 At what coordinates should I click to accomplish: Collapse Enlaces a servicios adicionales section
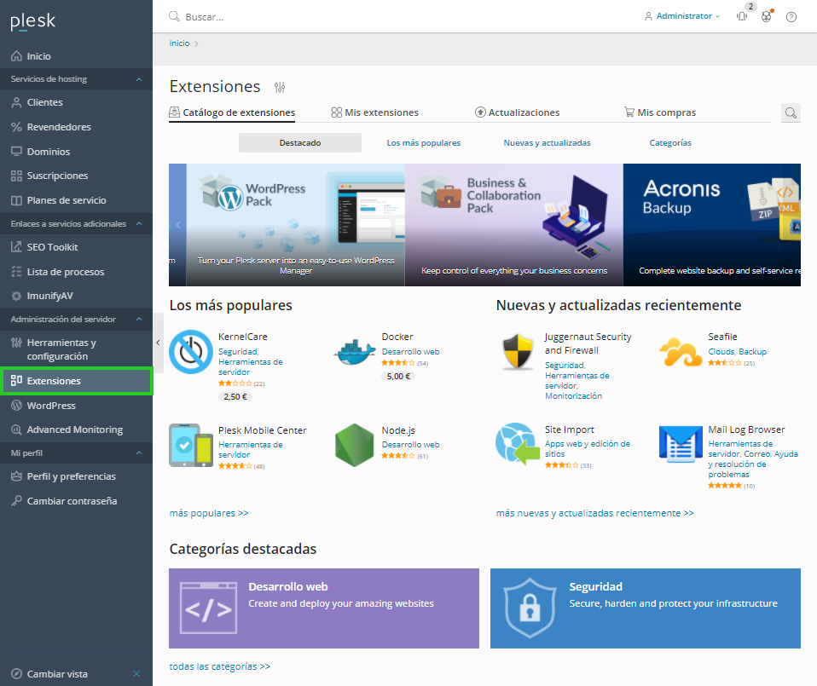point(139,224)
